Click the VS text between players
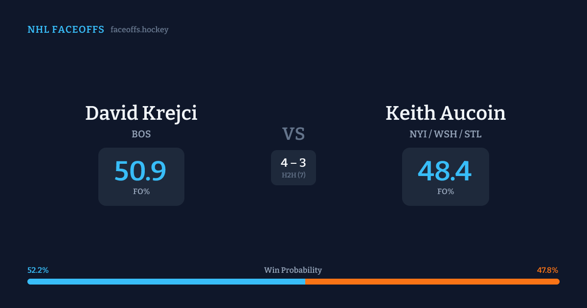 point(293,134)
